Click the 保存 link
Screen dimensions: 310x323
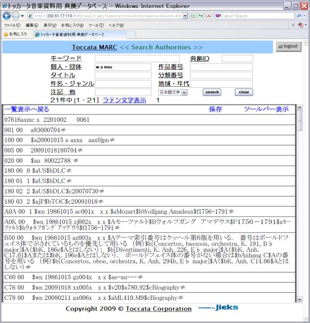point(216,109)
